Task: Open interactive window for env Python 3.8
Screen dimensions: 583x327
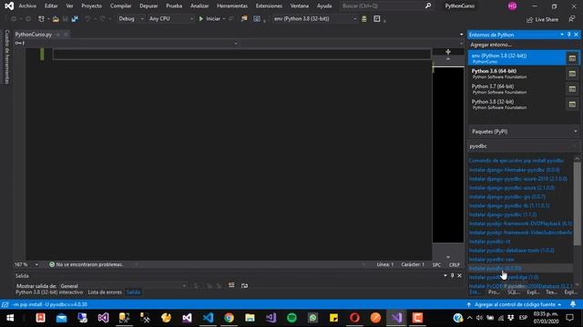Action: tap(572, 58)
